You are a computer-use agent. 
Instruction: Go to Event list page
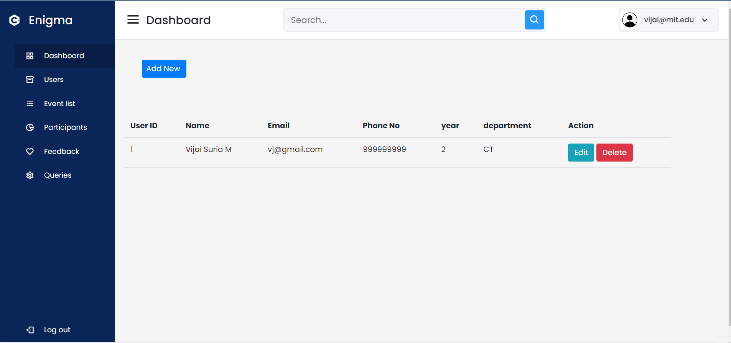[59, 104]
